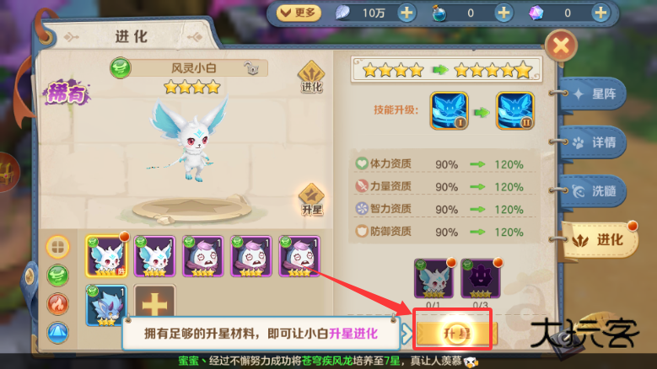
Task: Add gem currency with the plus button
Action: click(600, 13)
